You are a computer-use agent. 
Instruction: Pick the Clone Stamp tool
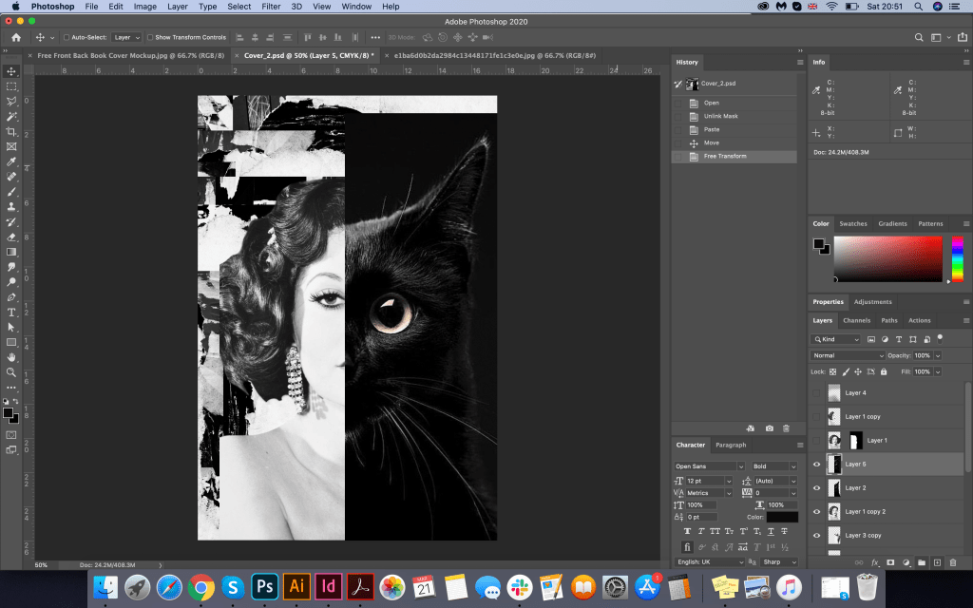point(11,206)
